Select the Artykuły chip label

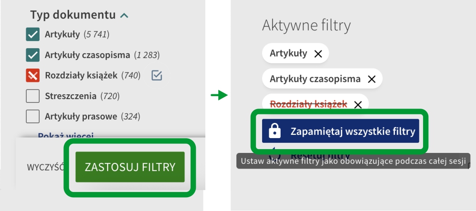[x=288, y=53]
